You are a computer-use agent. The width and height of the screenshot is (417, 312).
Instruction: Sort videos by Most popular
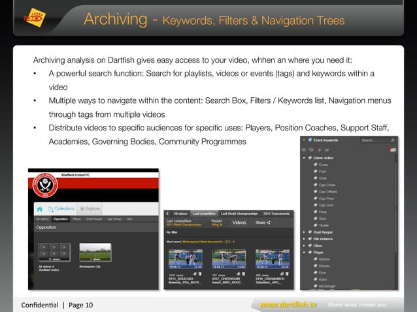(191, 242)
